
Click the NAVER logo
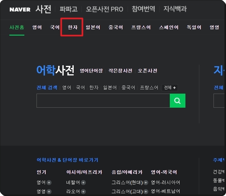click(x=20, y=10)
